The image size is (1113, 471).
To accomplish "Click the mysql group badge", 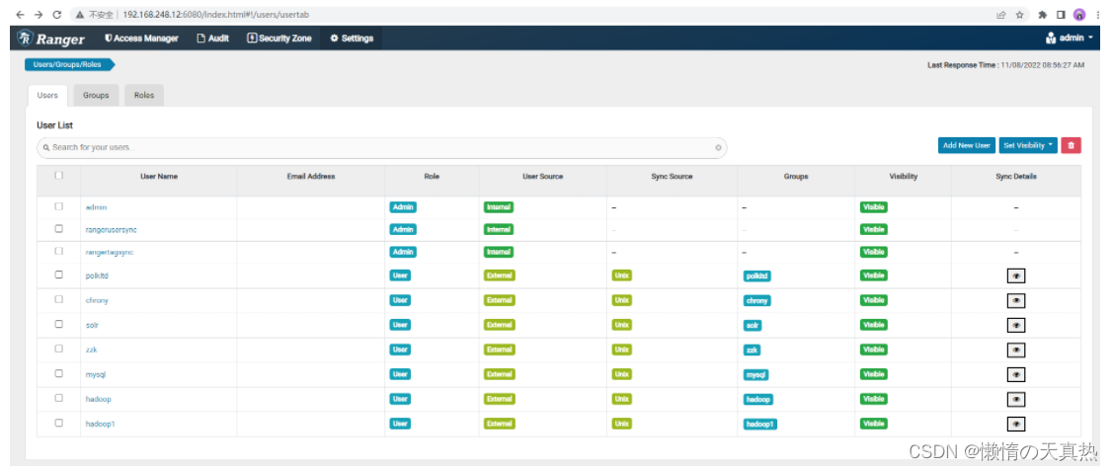I will 755,374.
